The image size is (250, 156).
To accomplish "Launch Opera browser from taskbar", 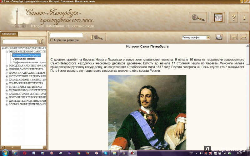I will click(x=25, y=153).
